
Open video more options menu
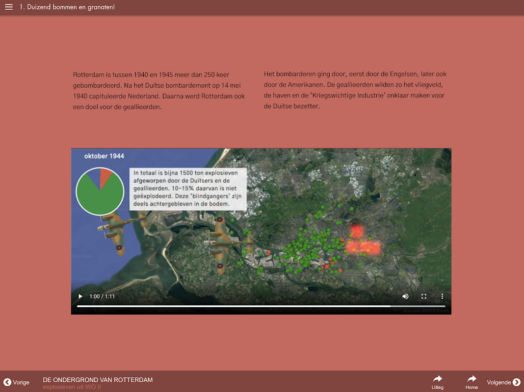[x=442, y=296]
